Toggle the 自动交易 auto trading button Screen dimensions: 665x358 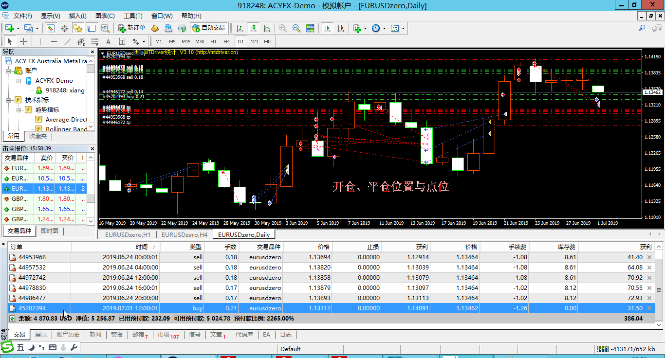click(x=208, y=28)
